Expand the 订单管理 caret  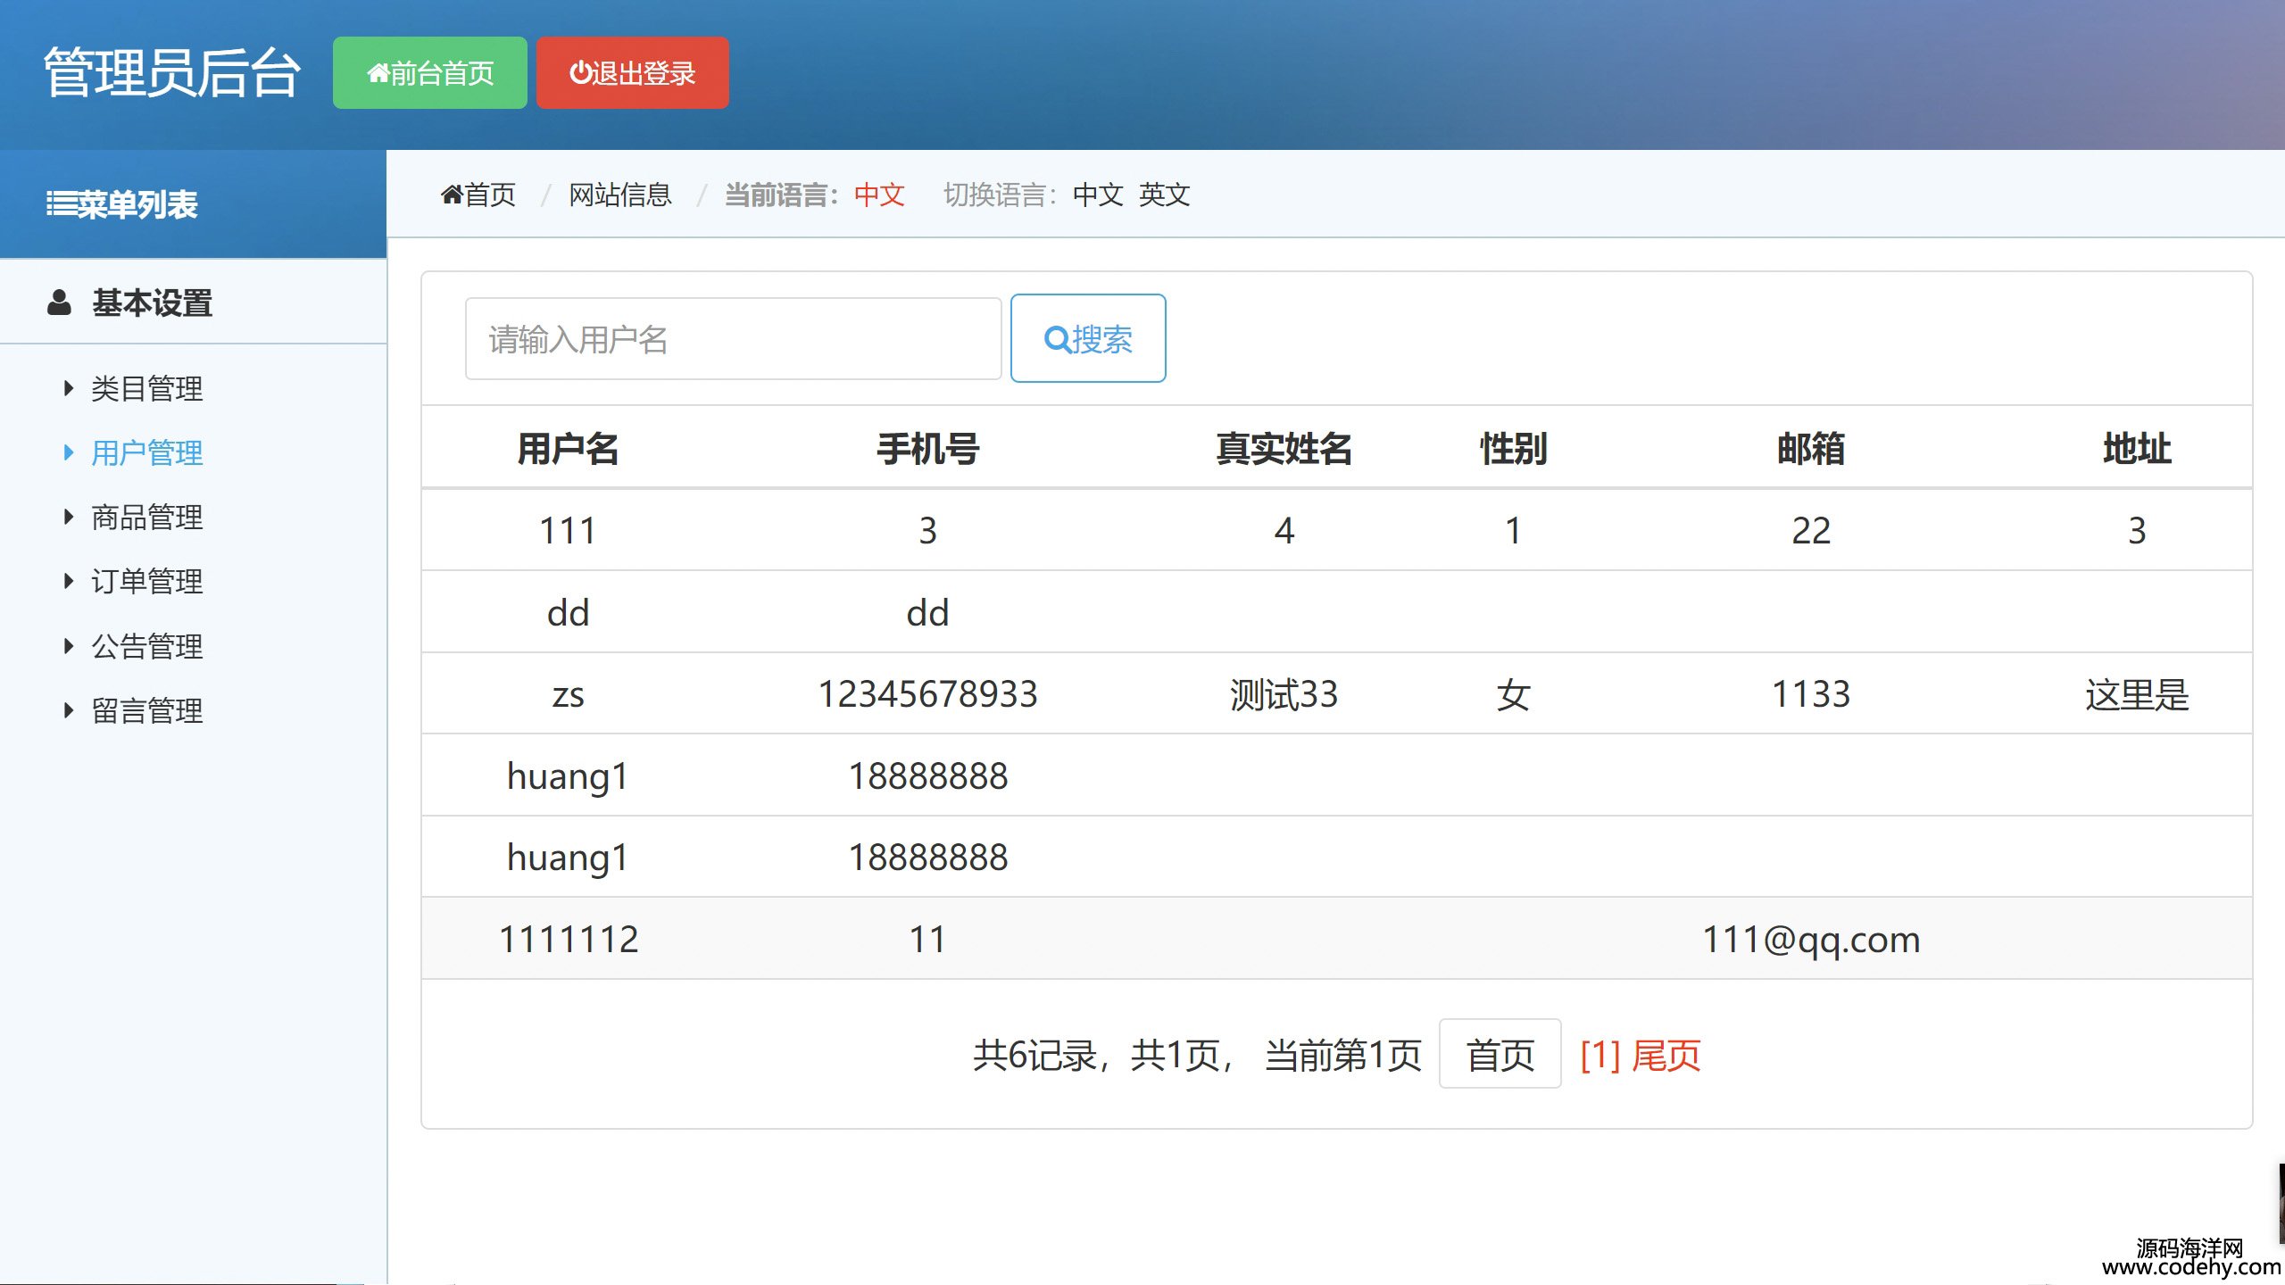click(x=69, y=582)
